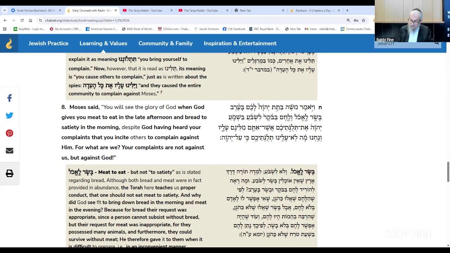Share page on Twitter sidebar icon
This screenshot has width=450, height=253.
pos(9,116)
